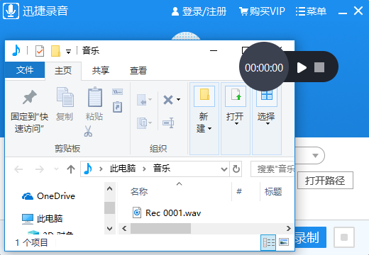Open the 菜单 menu

pyautogui.click(x=311, y=11)
